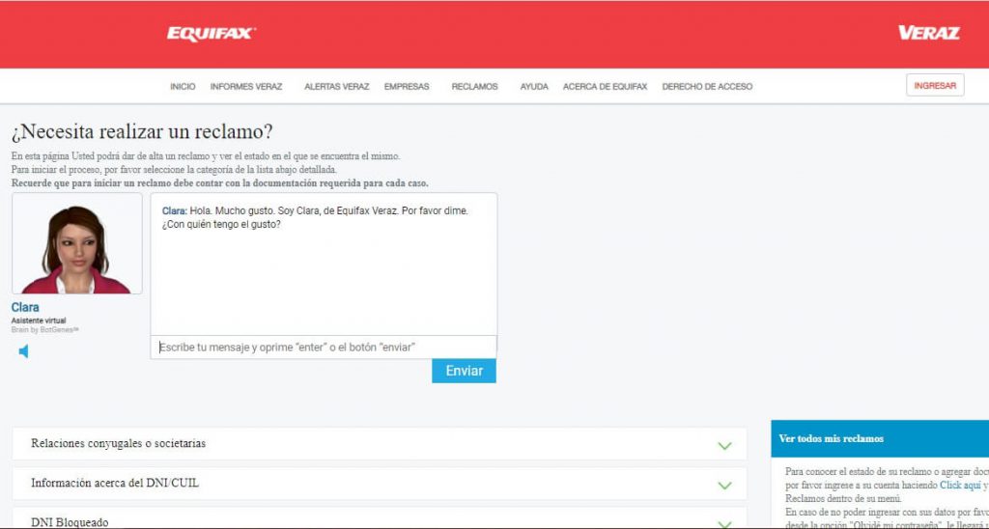The image size is (989, 529).
Task: Click Clara's avatar picture
Action: coord(77,243)
